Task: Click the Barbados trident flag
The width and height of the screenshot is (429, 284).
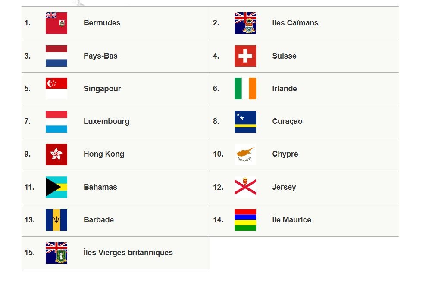Action: (x=56, y=220)
